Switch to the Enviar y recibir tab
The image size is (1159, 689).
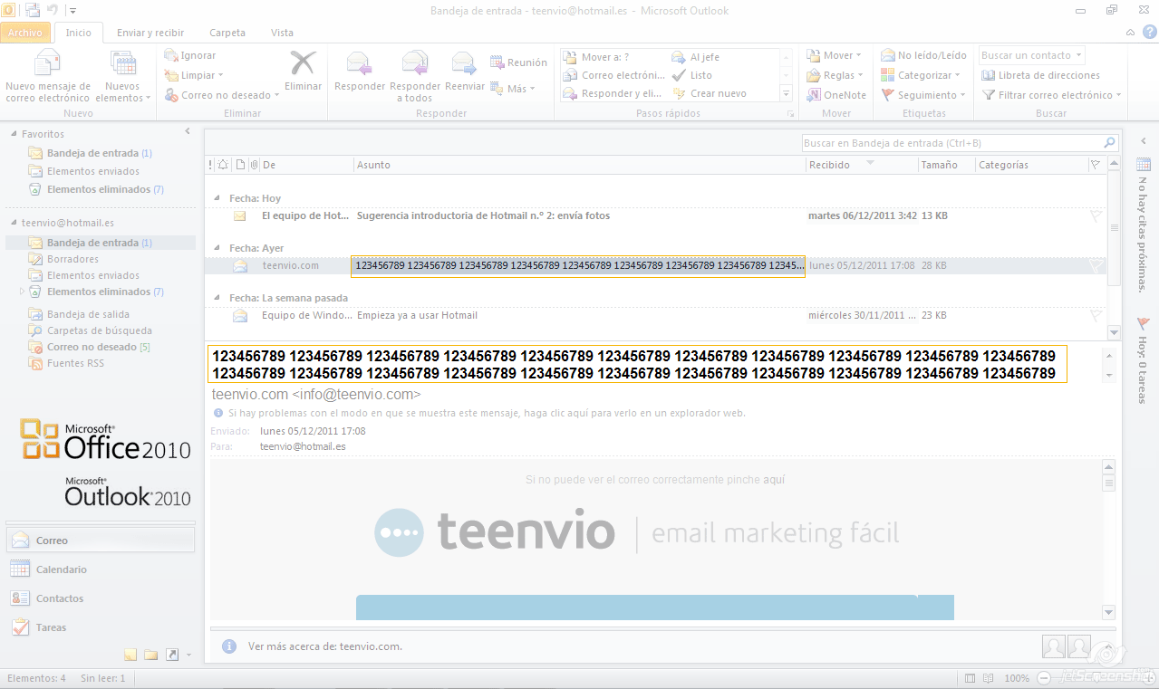[x=150, y=33]
